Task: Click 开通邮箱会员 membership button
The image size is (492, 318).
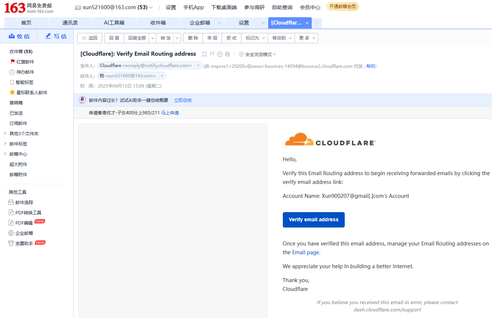Action: tap(343, 7)
